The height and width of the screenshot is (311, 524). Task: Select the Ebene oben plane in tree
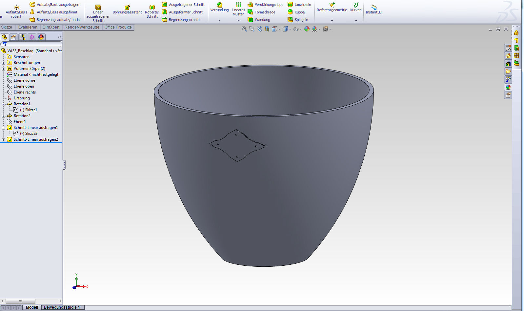point(24,86)
